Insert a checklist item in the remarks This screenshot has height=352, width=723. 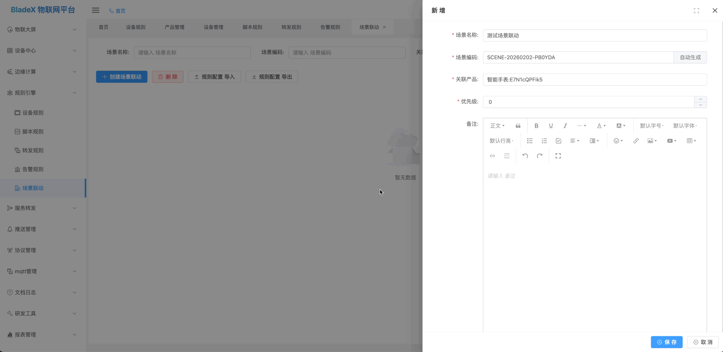point(559,141)
